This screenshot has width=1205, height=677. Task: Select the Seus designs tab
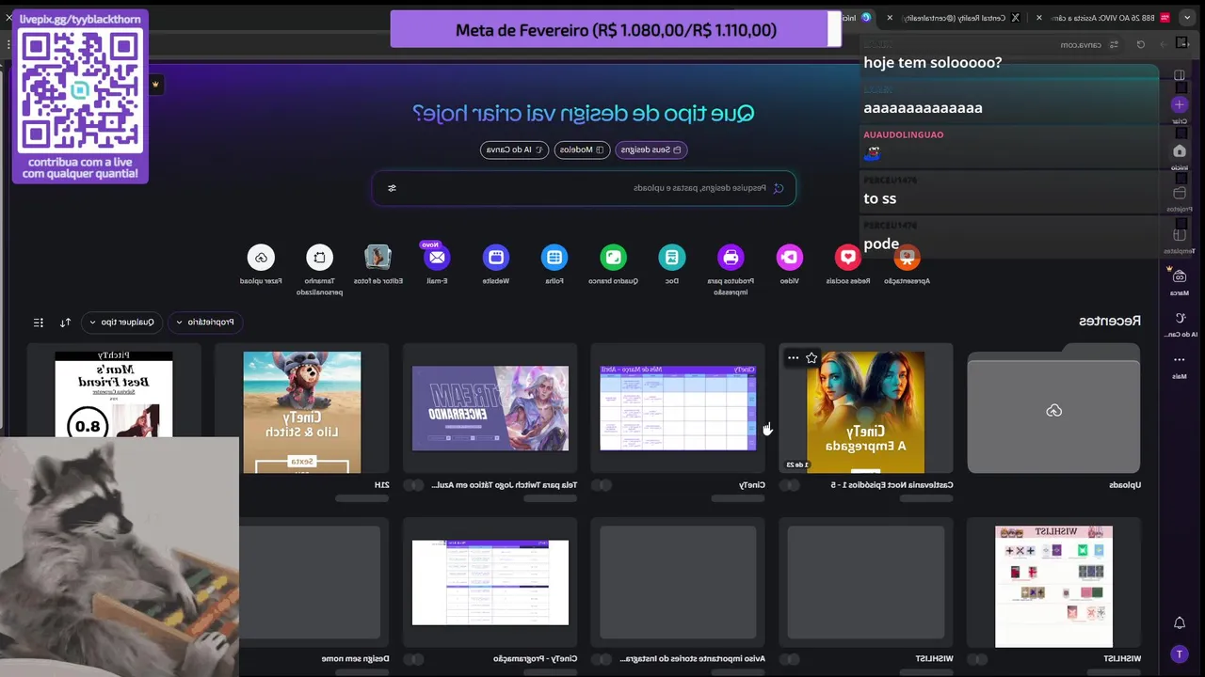pyautogui.click(x=651, y=150)
